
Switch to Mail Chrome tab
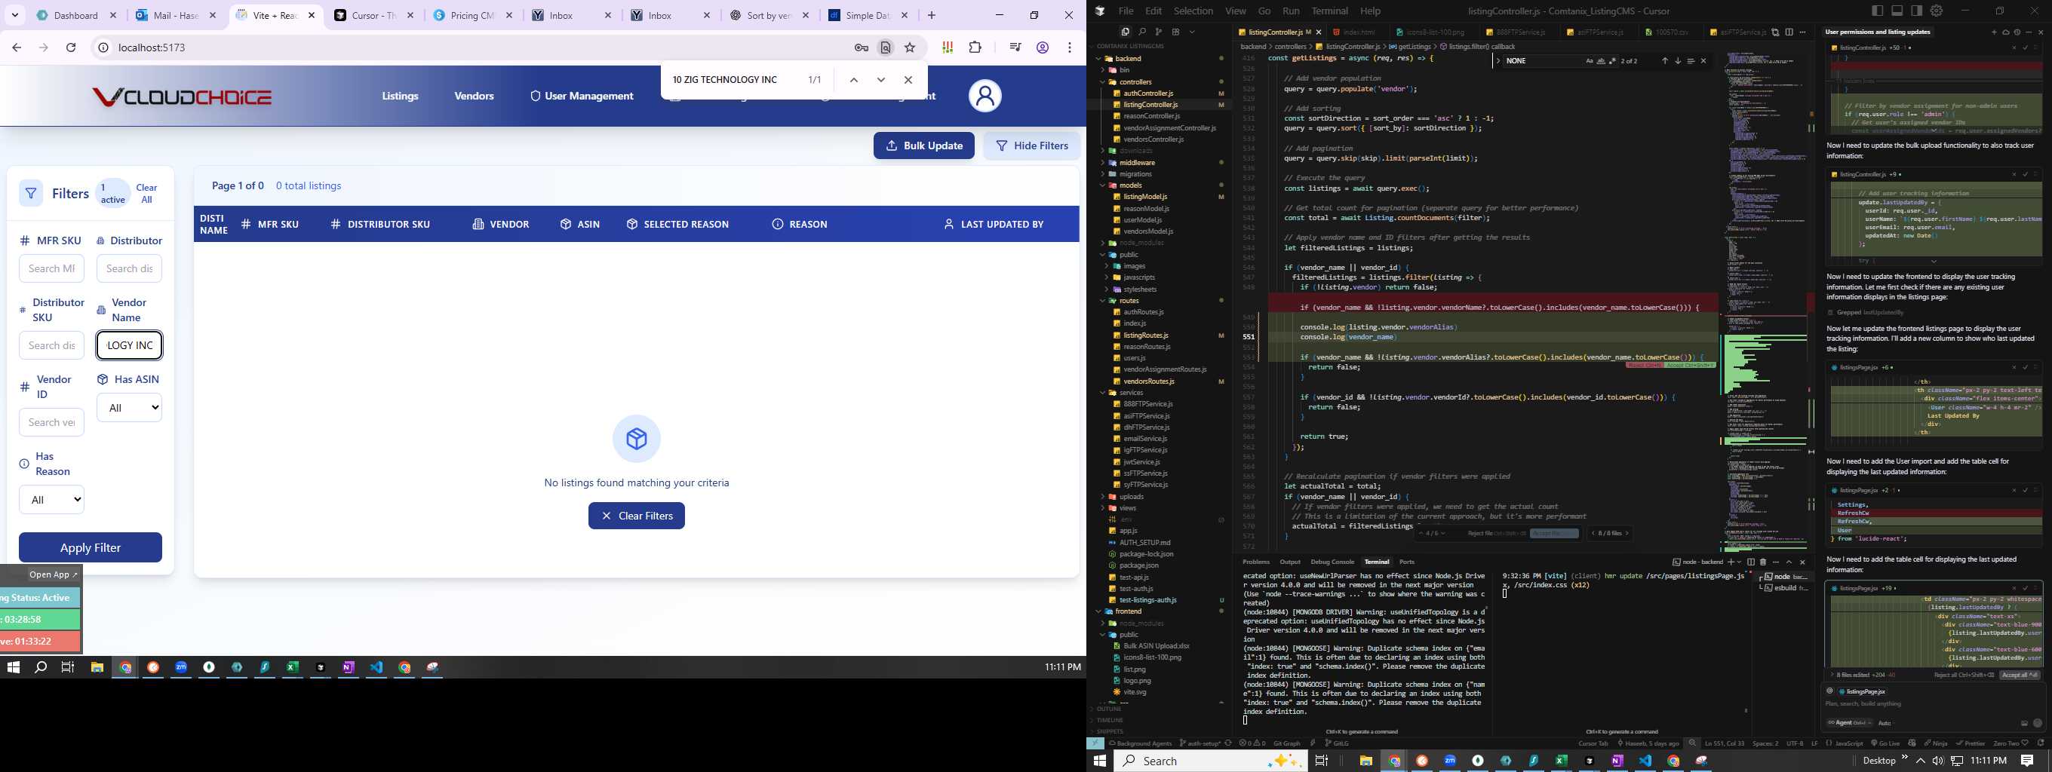[x=176, y=15]
